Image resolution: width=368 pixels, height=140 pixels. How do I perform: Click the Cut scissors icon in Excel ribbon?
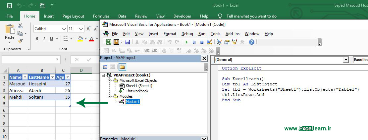coord(20,26)
